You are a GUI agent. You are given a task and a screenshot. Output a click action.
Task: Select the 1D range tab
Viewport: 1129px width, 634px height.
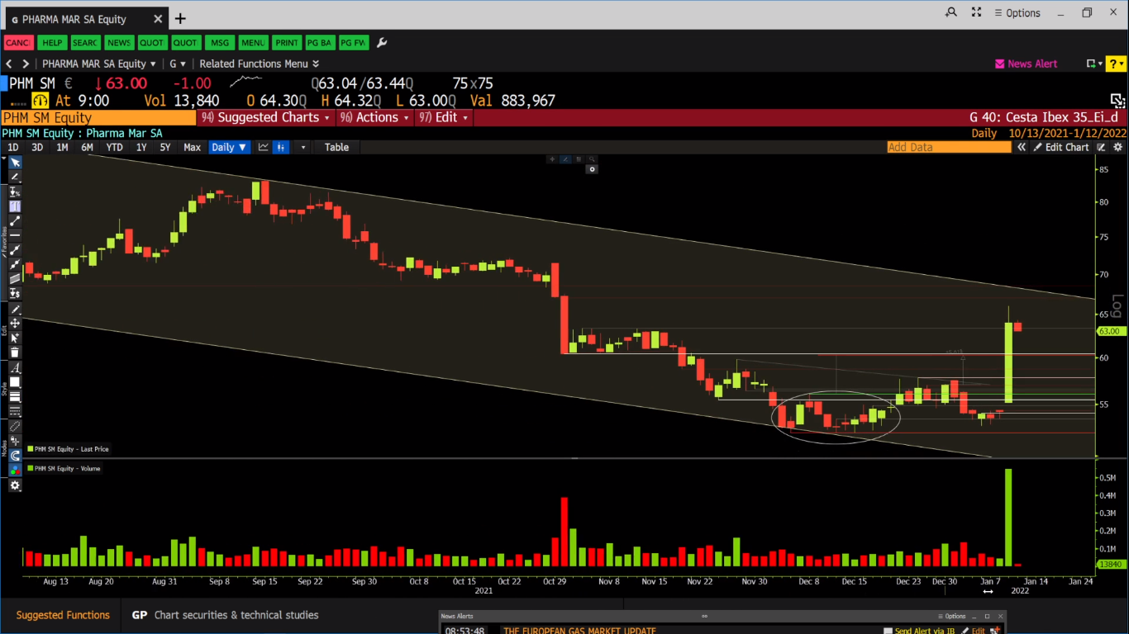(13, 147)
